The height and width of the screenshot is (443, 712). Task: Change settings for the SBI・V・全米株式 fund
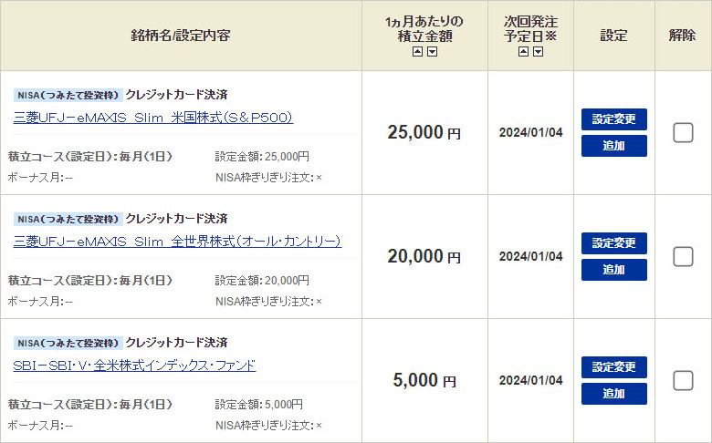613,367
